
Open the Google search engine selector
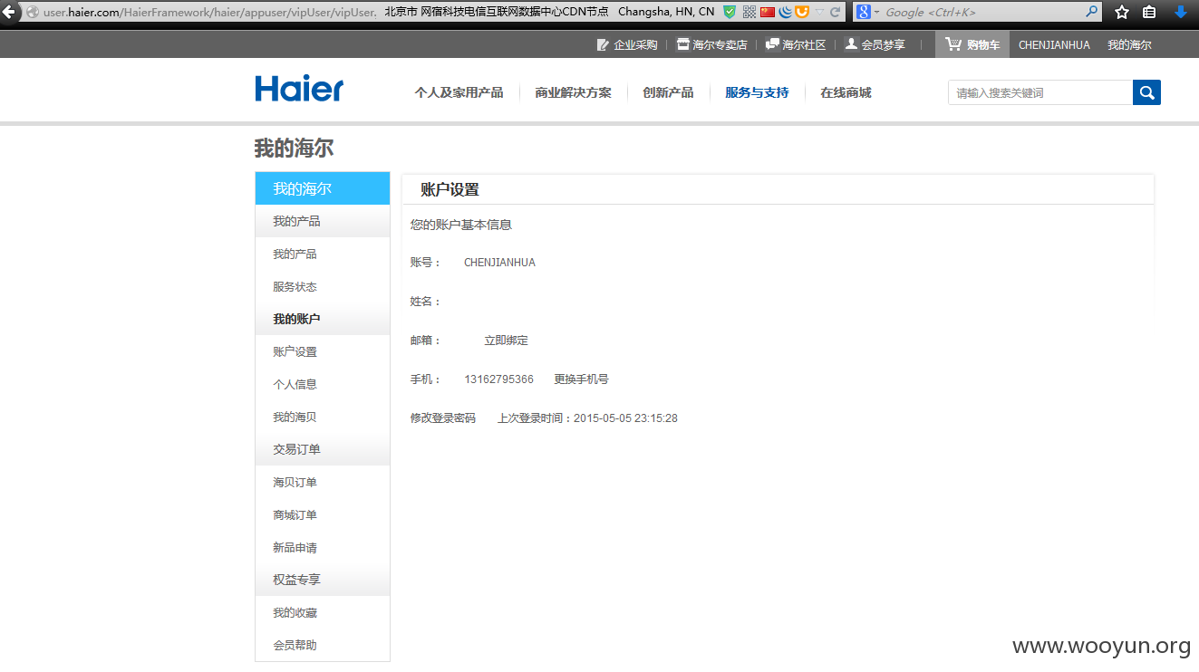pos(868,12)
